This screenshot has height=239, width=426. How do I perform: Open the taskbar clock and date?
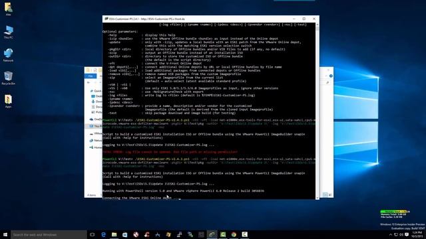[x=417, y=234]
